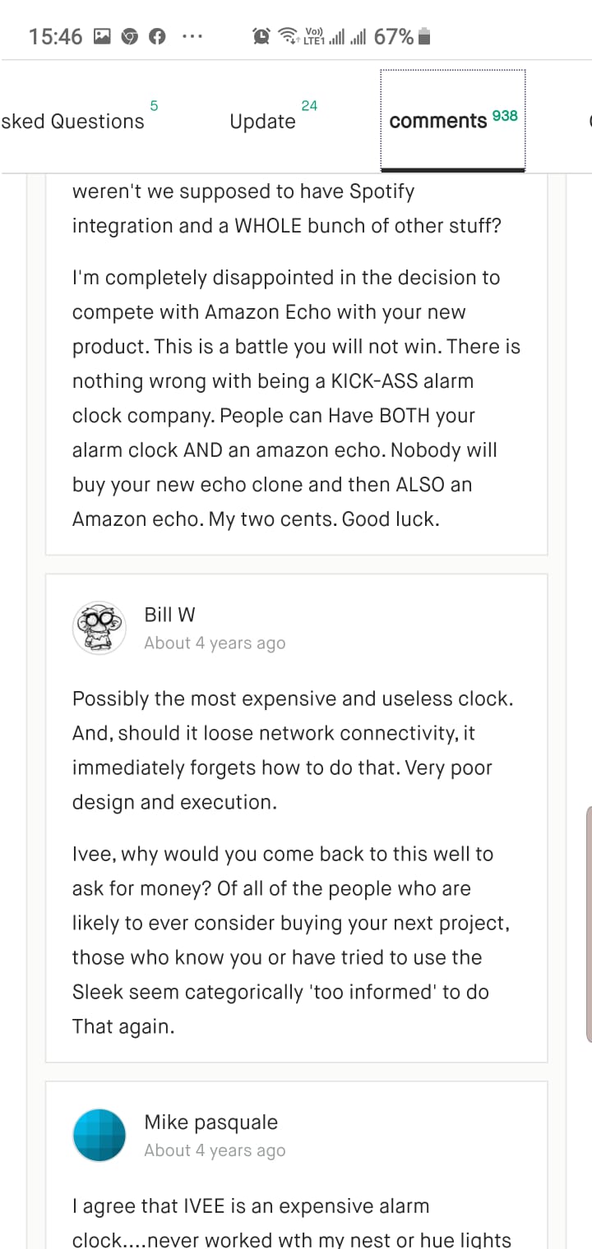The image size is (592, 1249).
Task: Tap the three-dot more notifications icon
Action: point(191,36)
